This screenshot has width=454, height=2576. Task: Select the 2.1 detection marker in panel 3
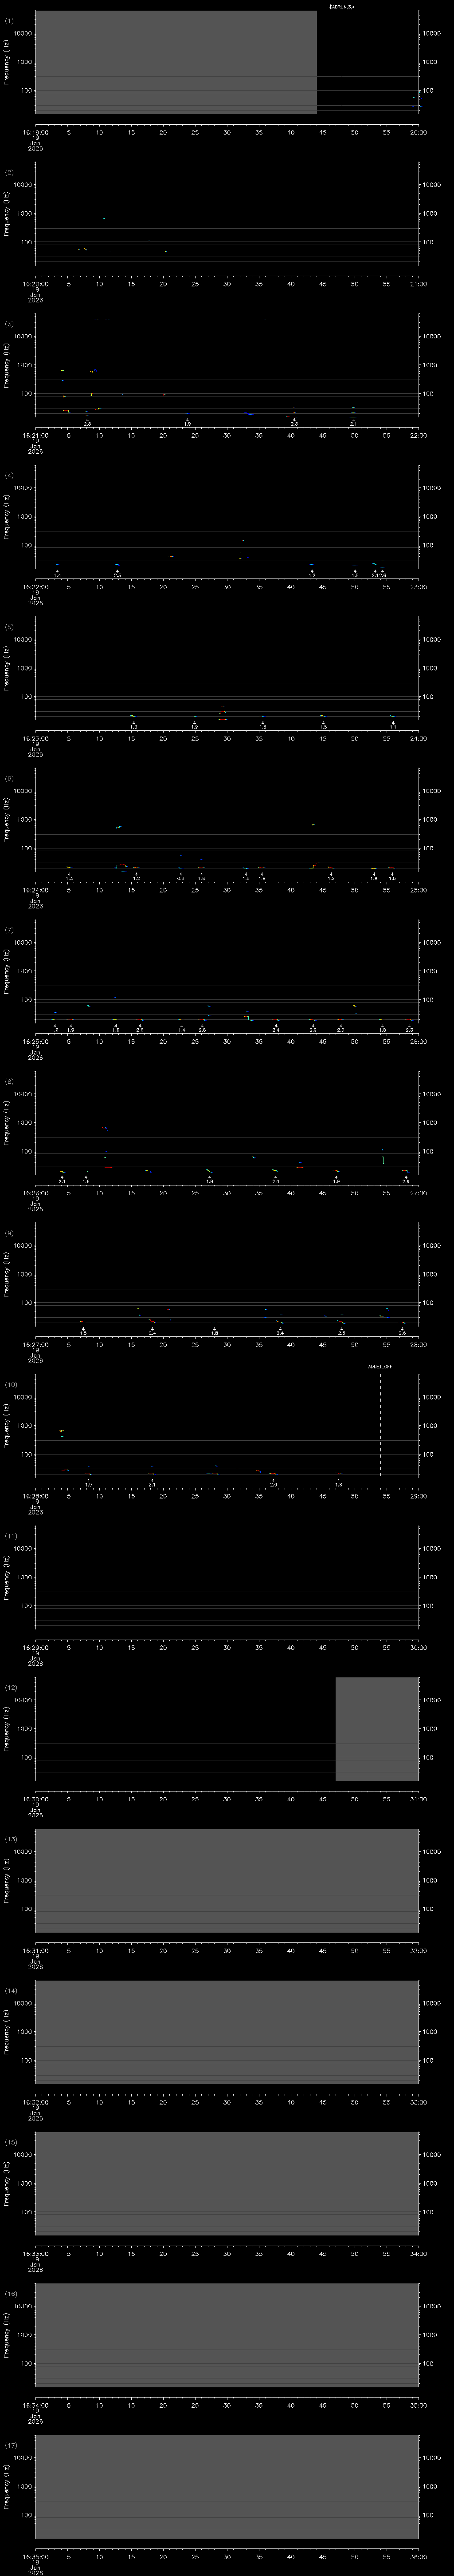click(x=353, y=424)
